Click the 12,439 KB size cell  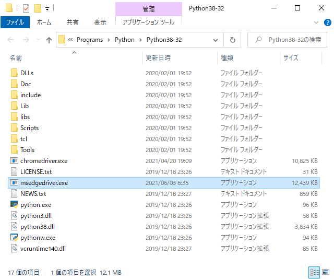pos(305,183)
